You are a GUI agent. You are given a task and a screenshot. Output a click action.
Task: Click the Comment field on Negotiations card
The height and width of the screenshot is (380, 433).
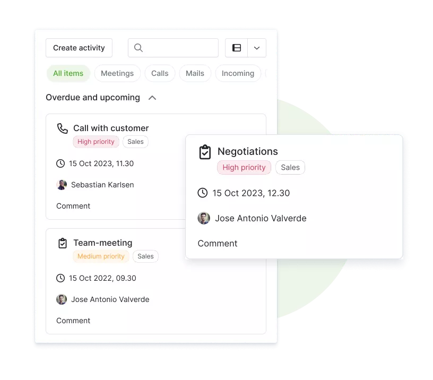coord(218,243)
